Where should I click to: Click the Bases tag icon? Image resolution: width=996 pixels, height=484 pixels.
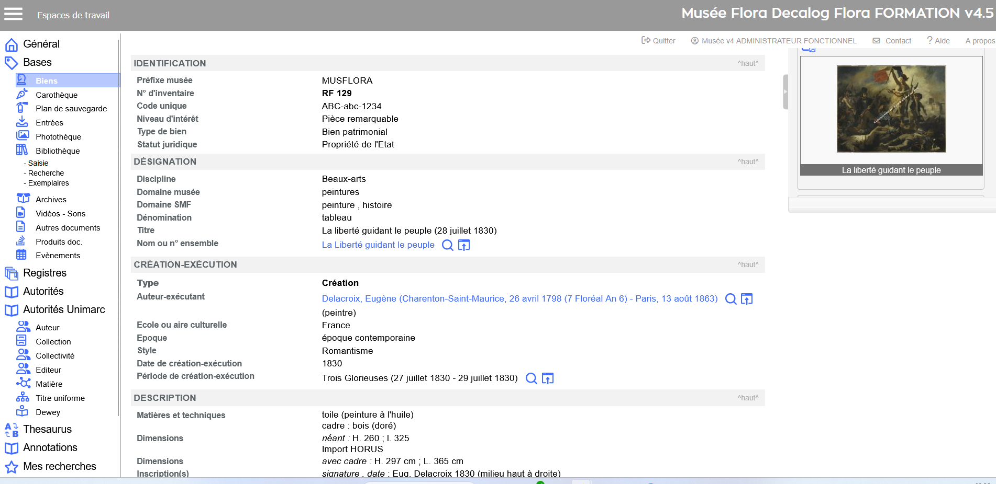tap(12, 63)
